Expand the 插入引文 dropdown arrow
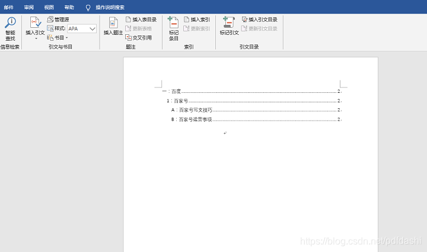The height and width of the screenshot is (252, 427). tap(36, 38)
